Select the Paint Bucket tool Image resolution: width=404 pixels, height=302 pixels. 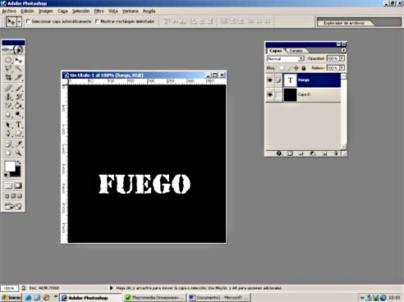click(18, 105)
